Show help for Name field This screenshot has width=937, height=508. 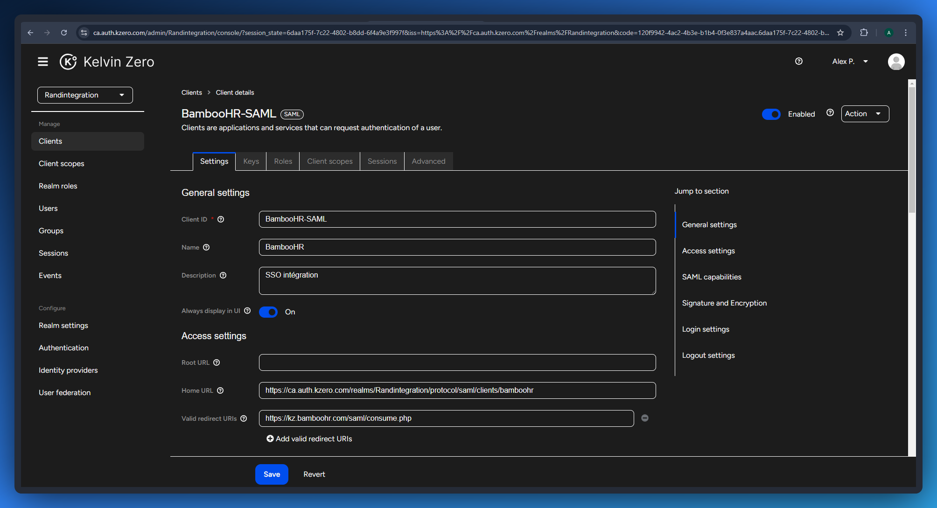click(206, 247)
